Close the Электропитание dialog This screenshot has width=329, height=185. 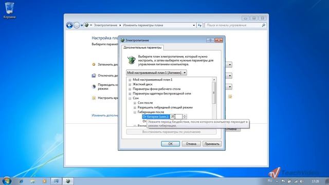pyautogui.click(x=218, y=40)
